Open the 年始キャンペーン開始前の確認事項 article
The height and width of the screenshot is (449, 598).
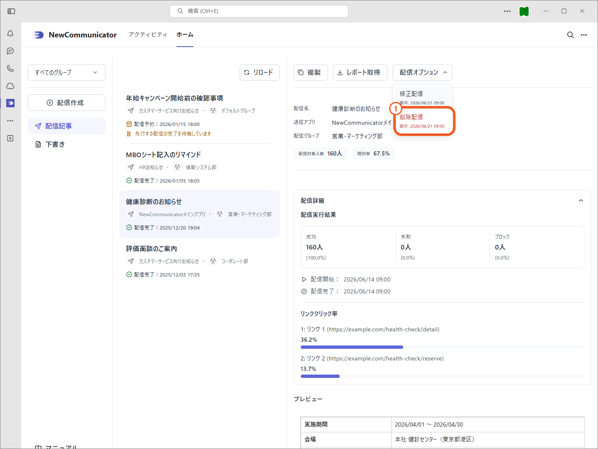(x=199, y=116)
